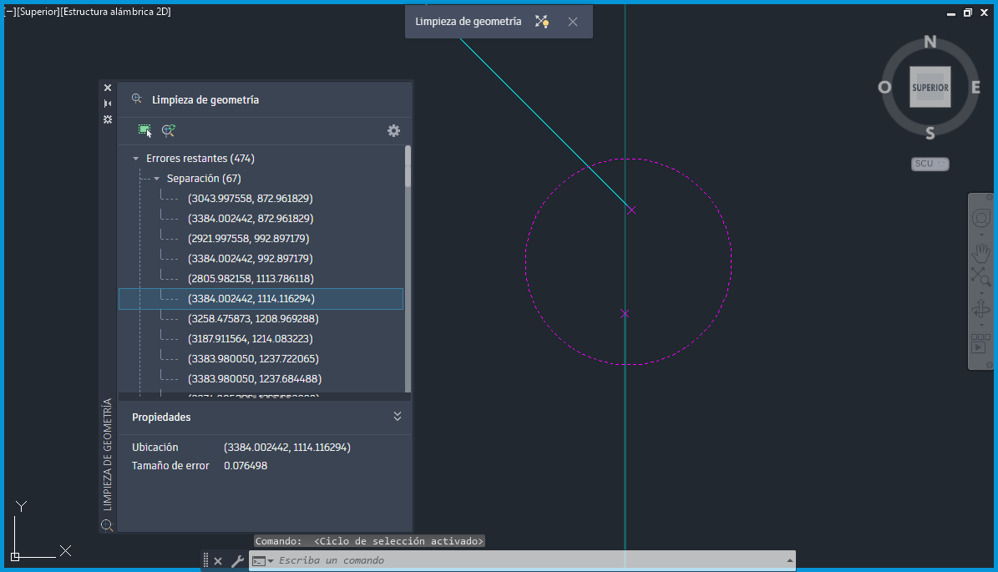Click O on the ViewCube compass
Screen dimensions: 998x572
884,87
